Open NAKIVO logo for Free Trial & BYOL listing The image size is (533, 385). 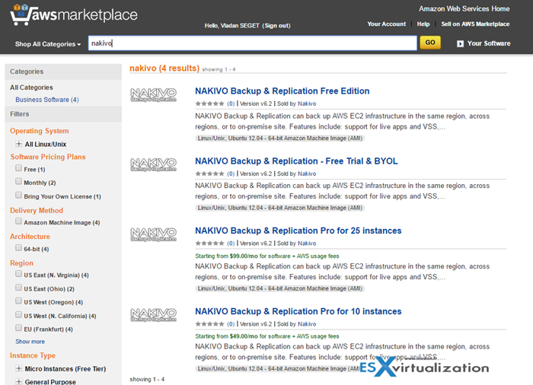coord(153,164)
